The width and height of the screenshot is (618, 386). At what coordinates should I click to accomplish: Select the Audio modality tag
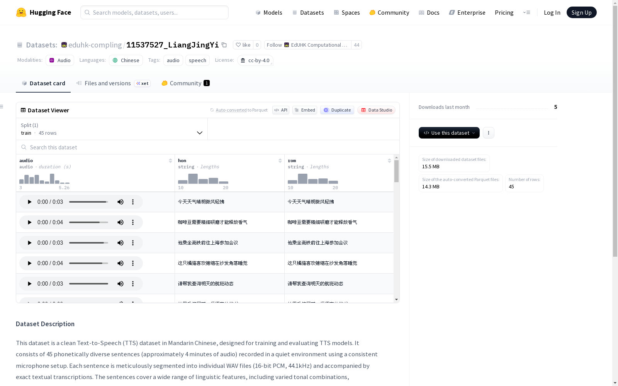pyautogui.click(x=60, y=60)
